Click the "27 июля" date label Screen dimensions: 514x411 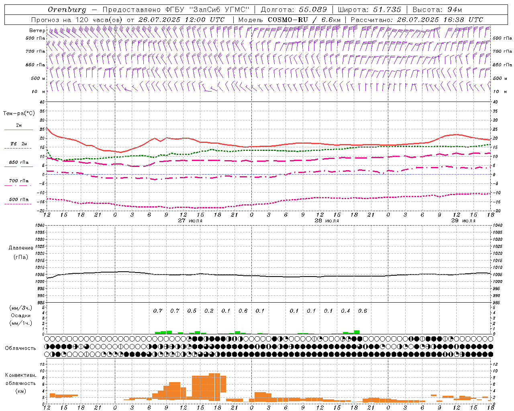190,221
